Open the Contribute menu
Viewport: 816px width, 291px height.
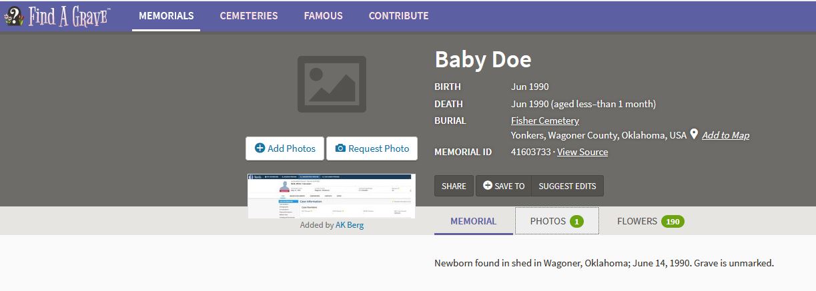click(x=398, y=16)
